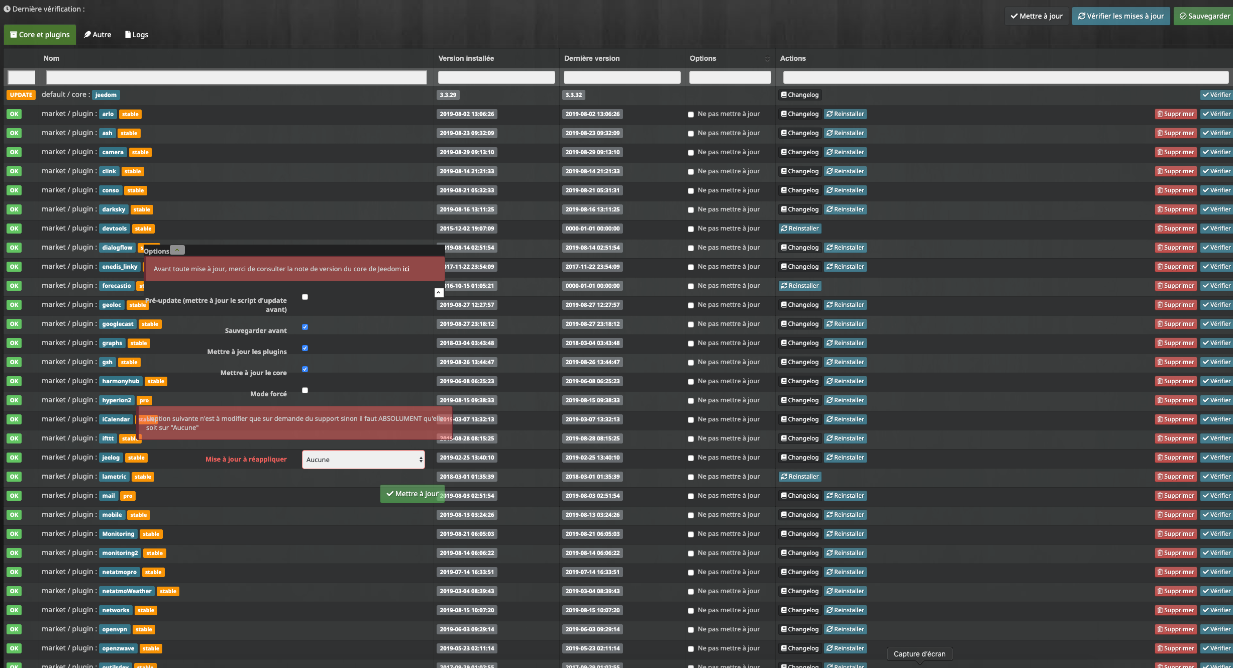Sort table by Version installée header
Image resolution: width=1233 pixels, height=668 pixels.
[466, 58]
